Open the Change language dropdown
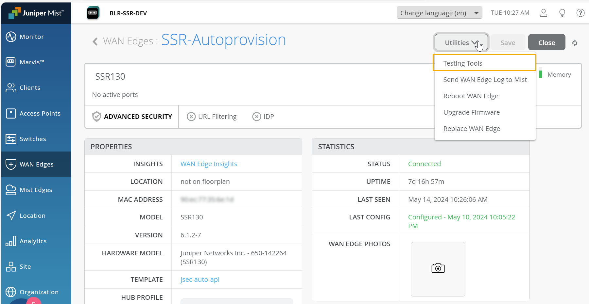Image resolution: width=589 pixels, height=304 pixels. 439,13
